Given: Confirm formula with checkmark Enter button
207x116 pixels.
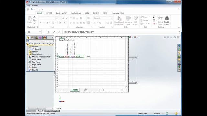Looking at the screenshot, I should coord(54,32).
